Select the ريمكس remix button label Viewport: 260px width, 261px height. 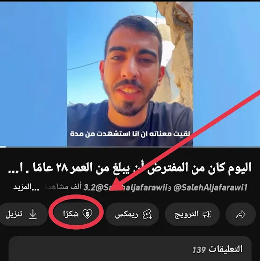[x=126, y=214]
